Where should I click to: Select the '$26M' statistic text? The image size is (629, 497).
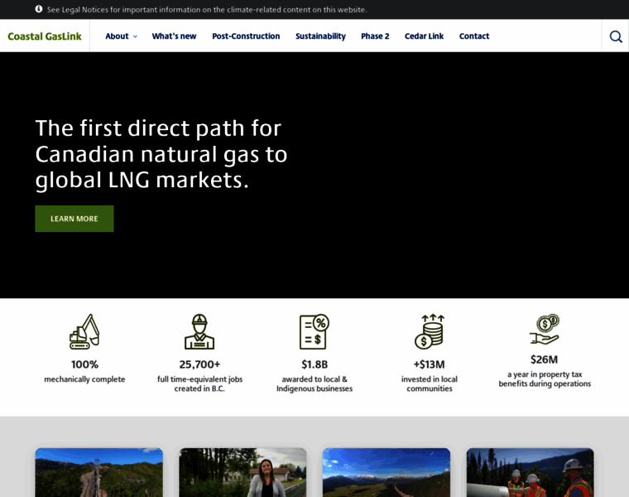tap(545, 359)
